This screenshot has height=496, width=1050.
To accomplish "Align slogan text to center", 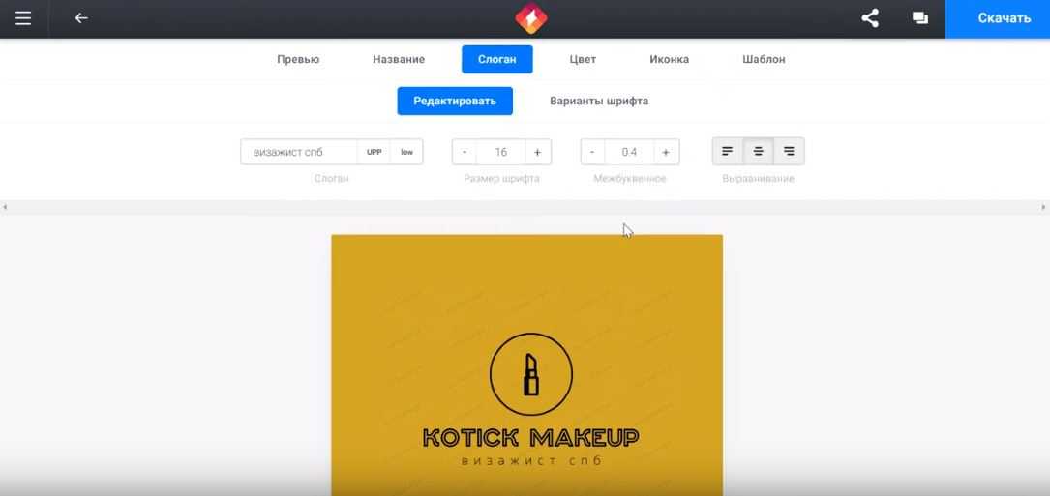I will pos(759,152).
